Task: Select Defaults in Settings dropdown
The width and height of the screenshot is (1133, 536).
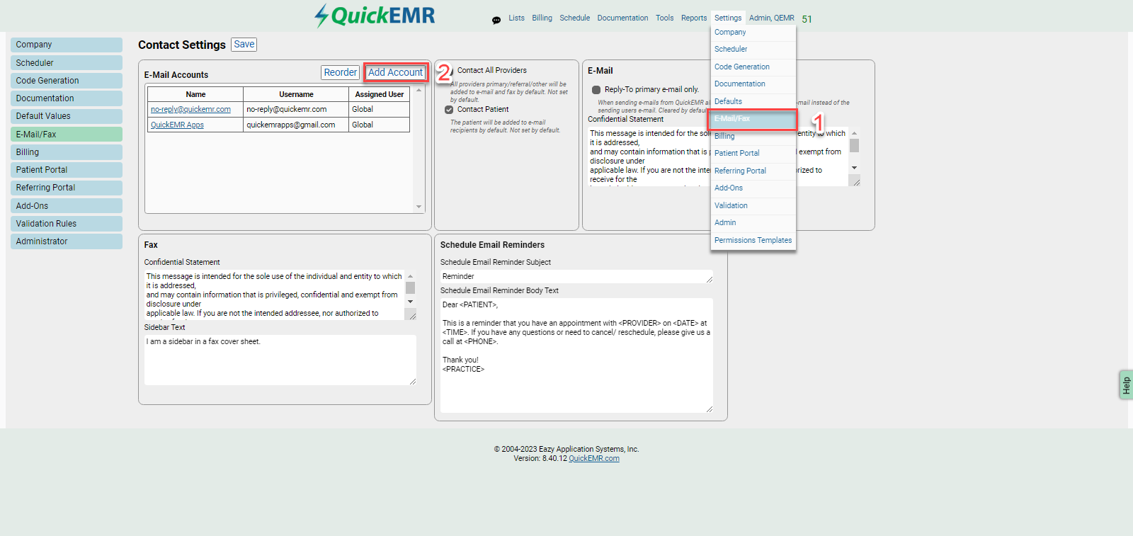Action: pos(753,102)
